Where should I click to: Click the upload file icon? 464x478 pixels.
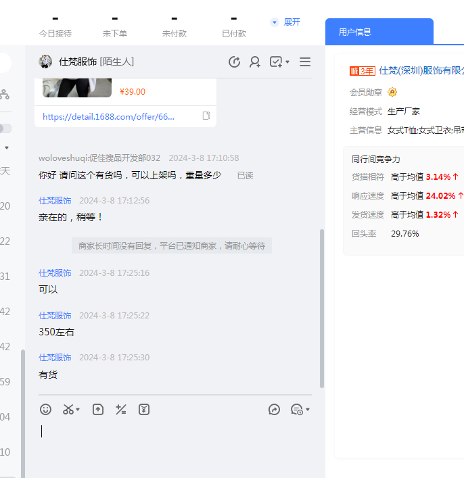(x=98, y=409)
